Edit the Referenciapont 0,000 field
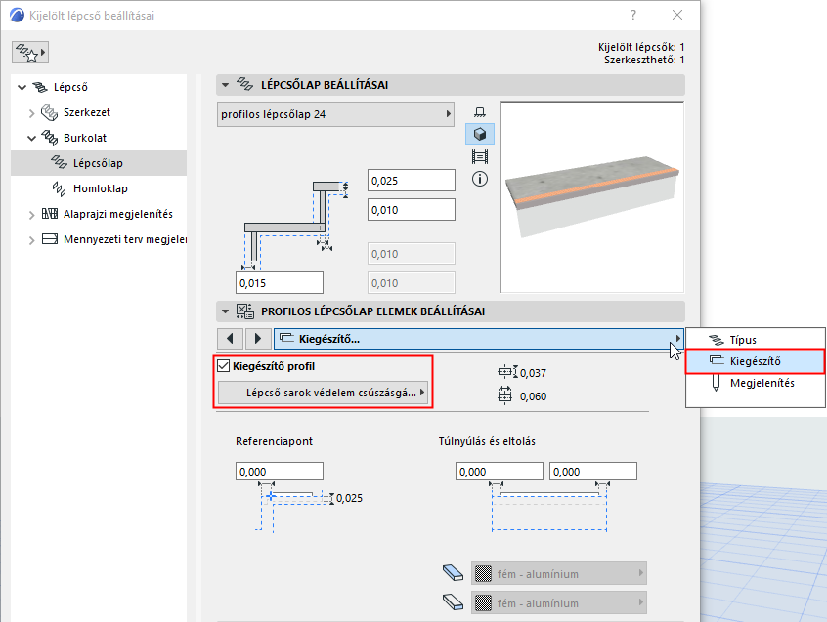Screen dimensions: 827x622 [279, 472]
